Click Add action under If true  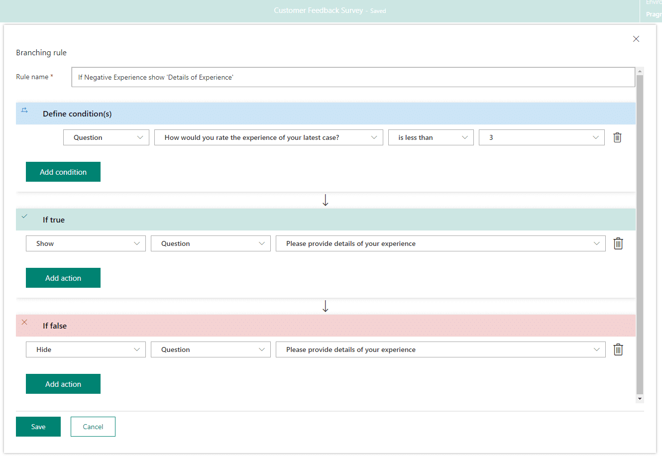click(63, 278)
